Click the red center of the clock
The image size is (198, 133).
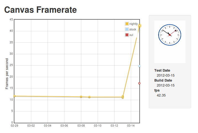click(x=170, y=35)
